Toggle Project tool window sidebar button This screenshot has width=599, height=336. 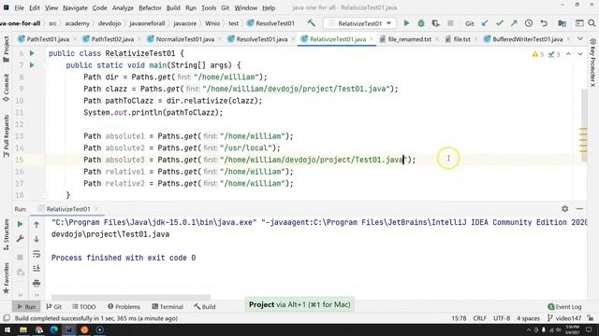pyautogui.click(x=7, y=49)
